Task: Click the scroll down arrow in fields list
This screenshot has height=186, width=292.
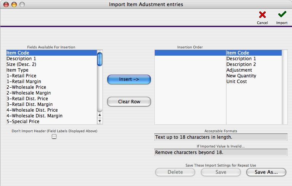Action: 100,121
